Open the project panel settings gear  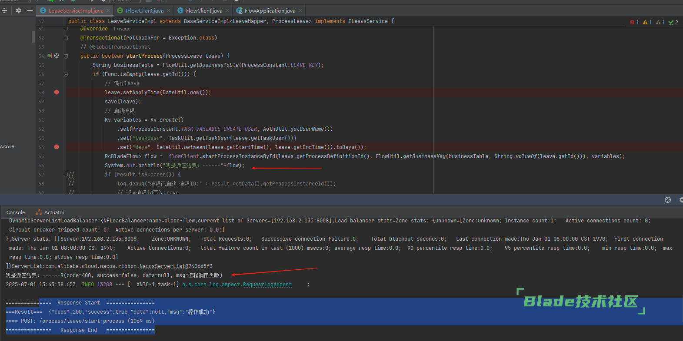(18, 10)
